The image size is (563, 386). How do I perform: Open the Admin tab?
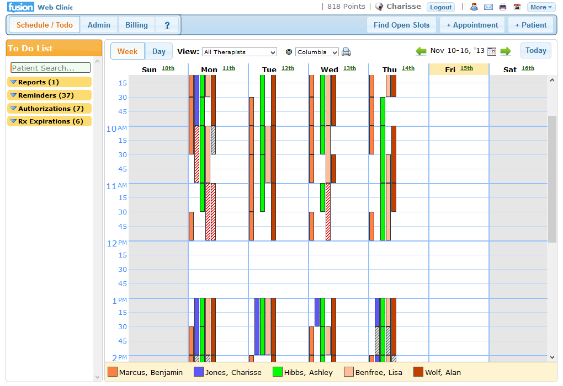pos(99,25)
